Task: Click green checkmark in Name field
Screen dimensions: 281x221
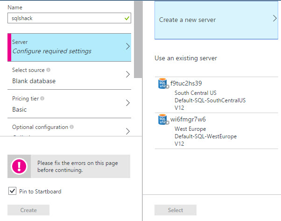Action: point(127,18)
